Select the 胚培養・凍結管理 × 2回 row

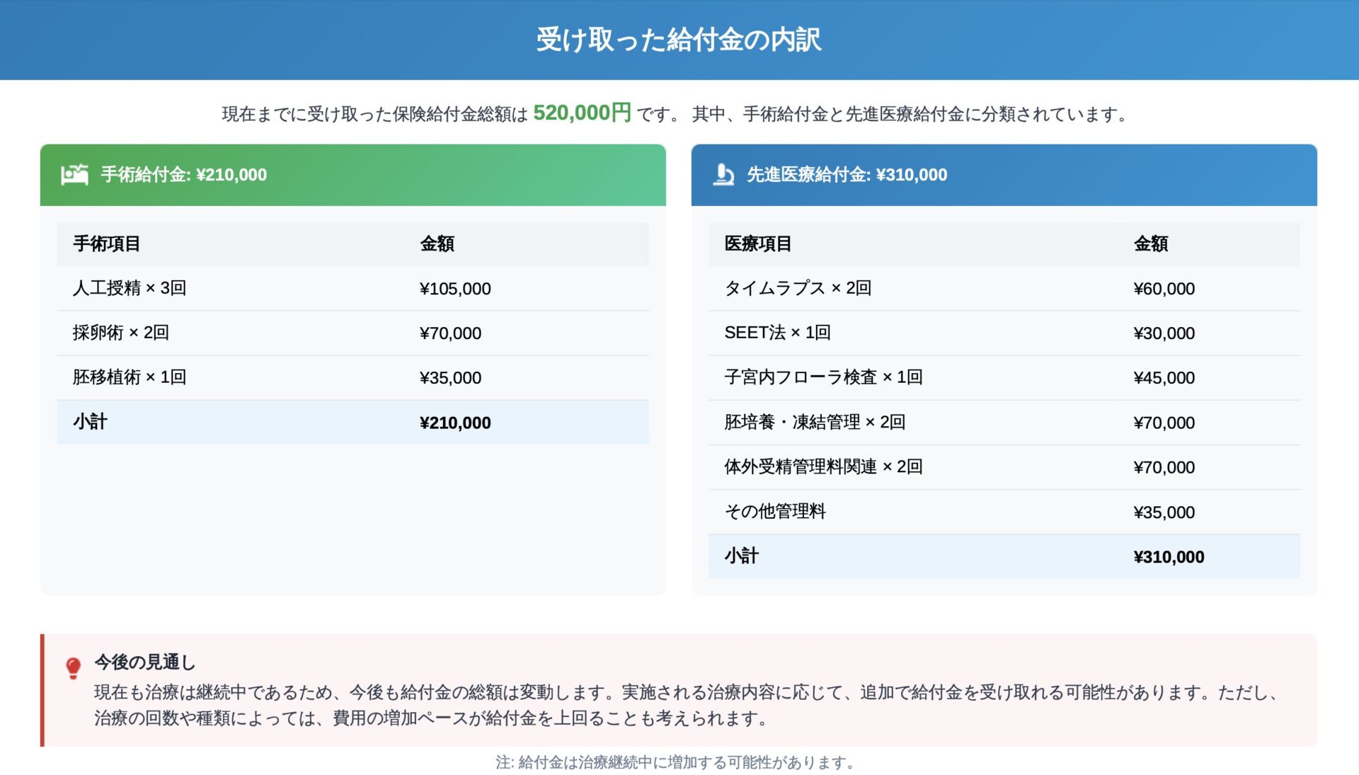1004,422
